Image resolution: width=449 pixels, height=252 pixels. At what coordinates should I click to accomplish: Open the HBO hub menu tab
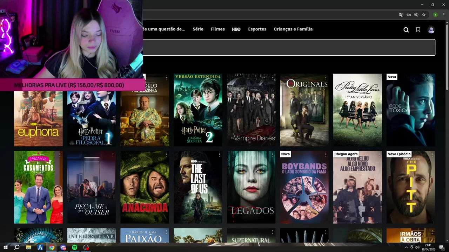[x=236, y=29]
